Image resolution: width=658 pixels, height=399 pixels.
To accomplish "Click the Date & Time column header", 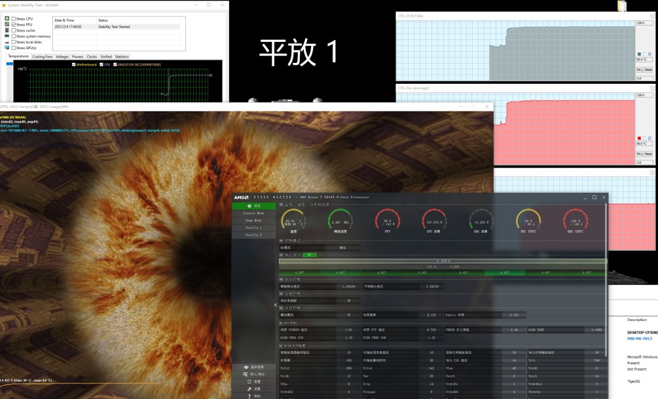I will pyautogui.click(x=75, y=20).
